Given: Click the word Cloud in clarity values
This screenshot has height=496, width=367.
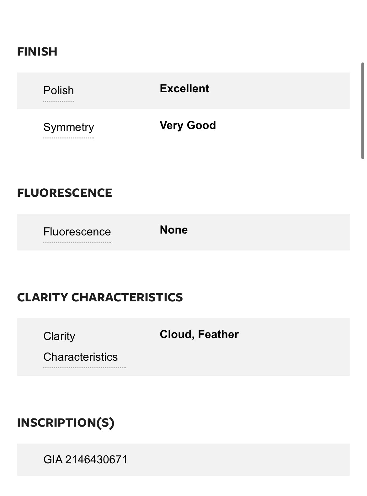Looking at the screenshot, I should pos(177,334).
